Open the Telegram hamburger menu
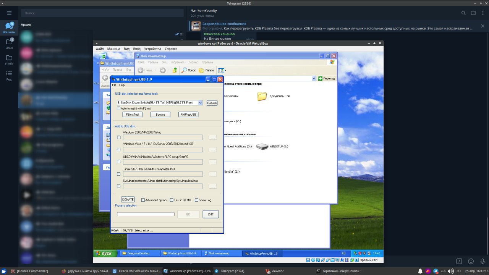Screen dimensions: 489x275 coord(9,13)
